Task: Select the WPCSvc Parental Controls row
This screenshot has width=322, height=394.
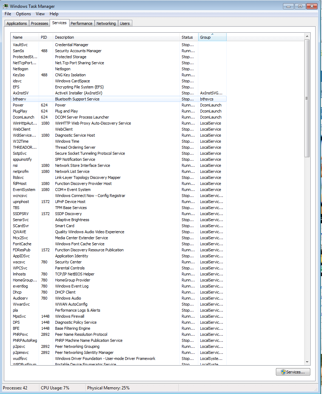Action: coord(119,268)
